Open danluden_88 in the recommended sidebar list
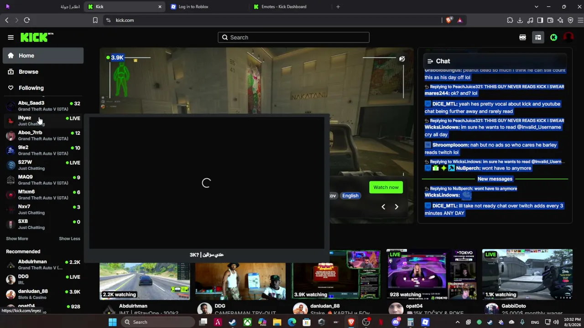Viewport: 584px width, 328px height. tap(43, 294)
